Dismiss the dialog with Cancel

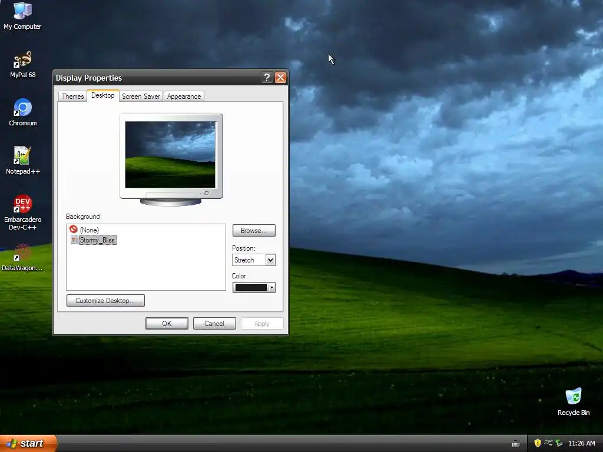(214, 324)
